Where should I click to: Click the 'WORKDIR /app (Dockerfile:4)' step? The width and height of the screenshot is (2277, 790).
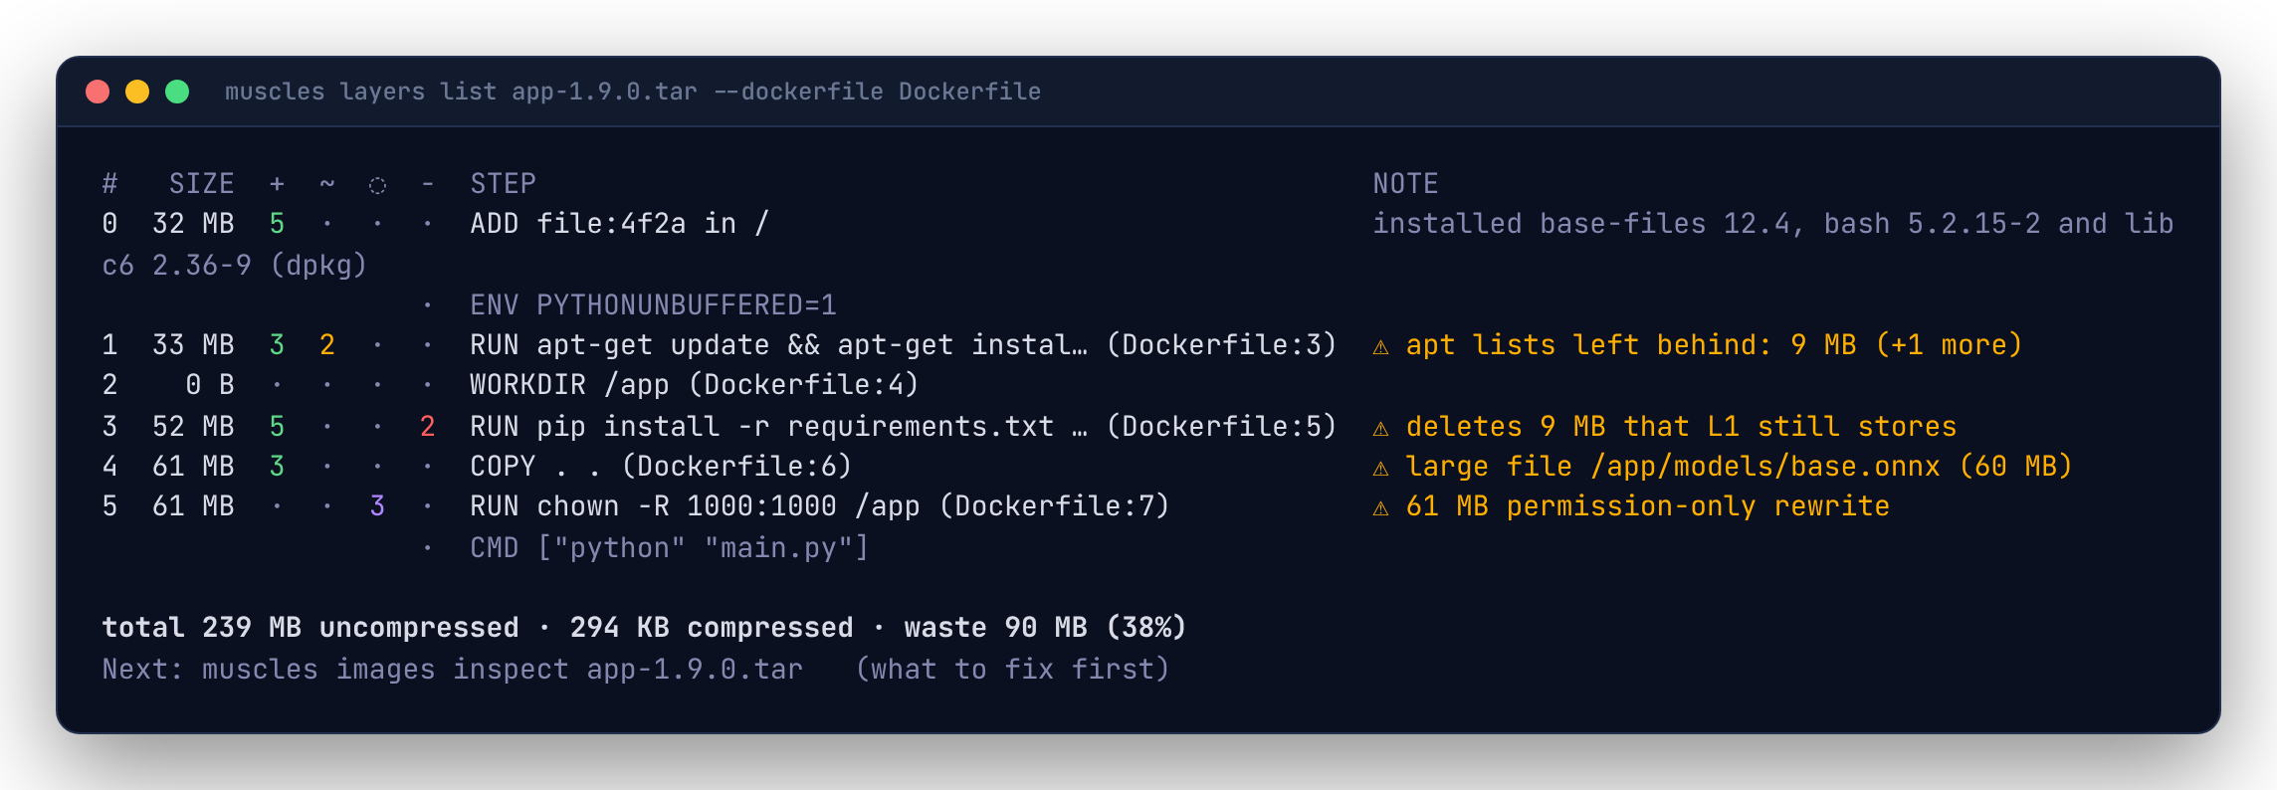click(695, 385)
